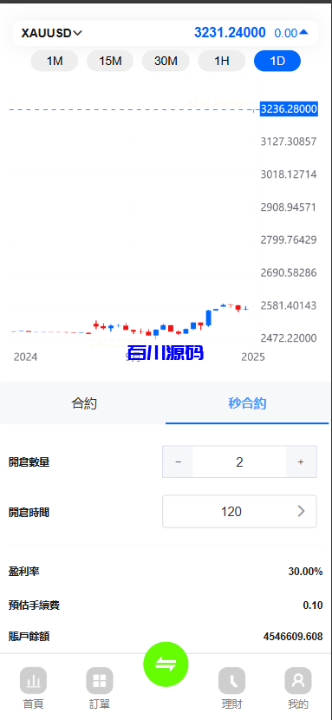The width and height of the screenshot is (332, 720).
Task: Open the 開啟時間 selector showing 120
Action: [239, 512]
